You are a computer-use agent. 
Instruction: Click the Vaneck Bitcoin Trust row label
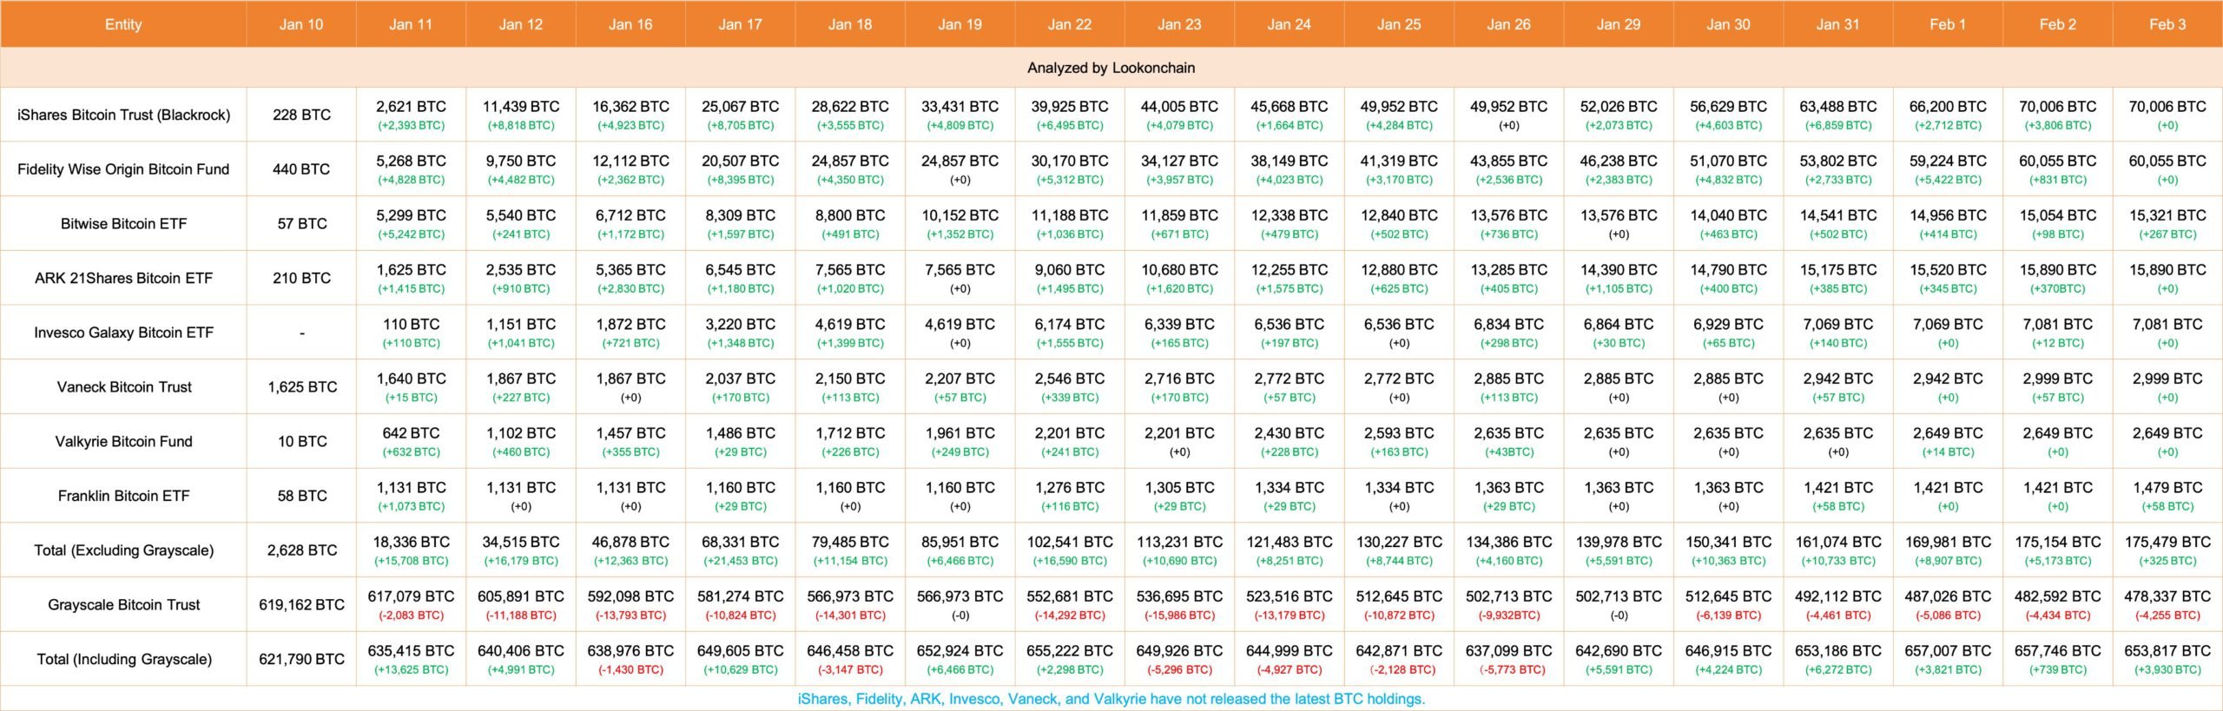(124, 387)
